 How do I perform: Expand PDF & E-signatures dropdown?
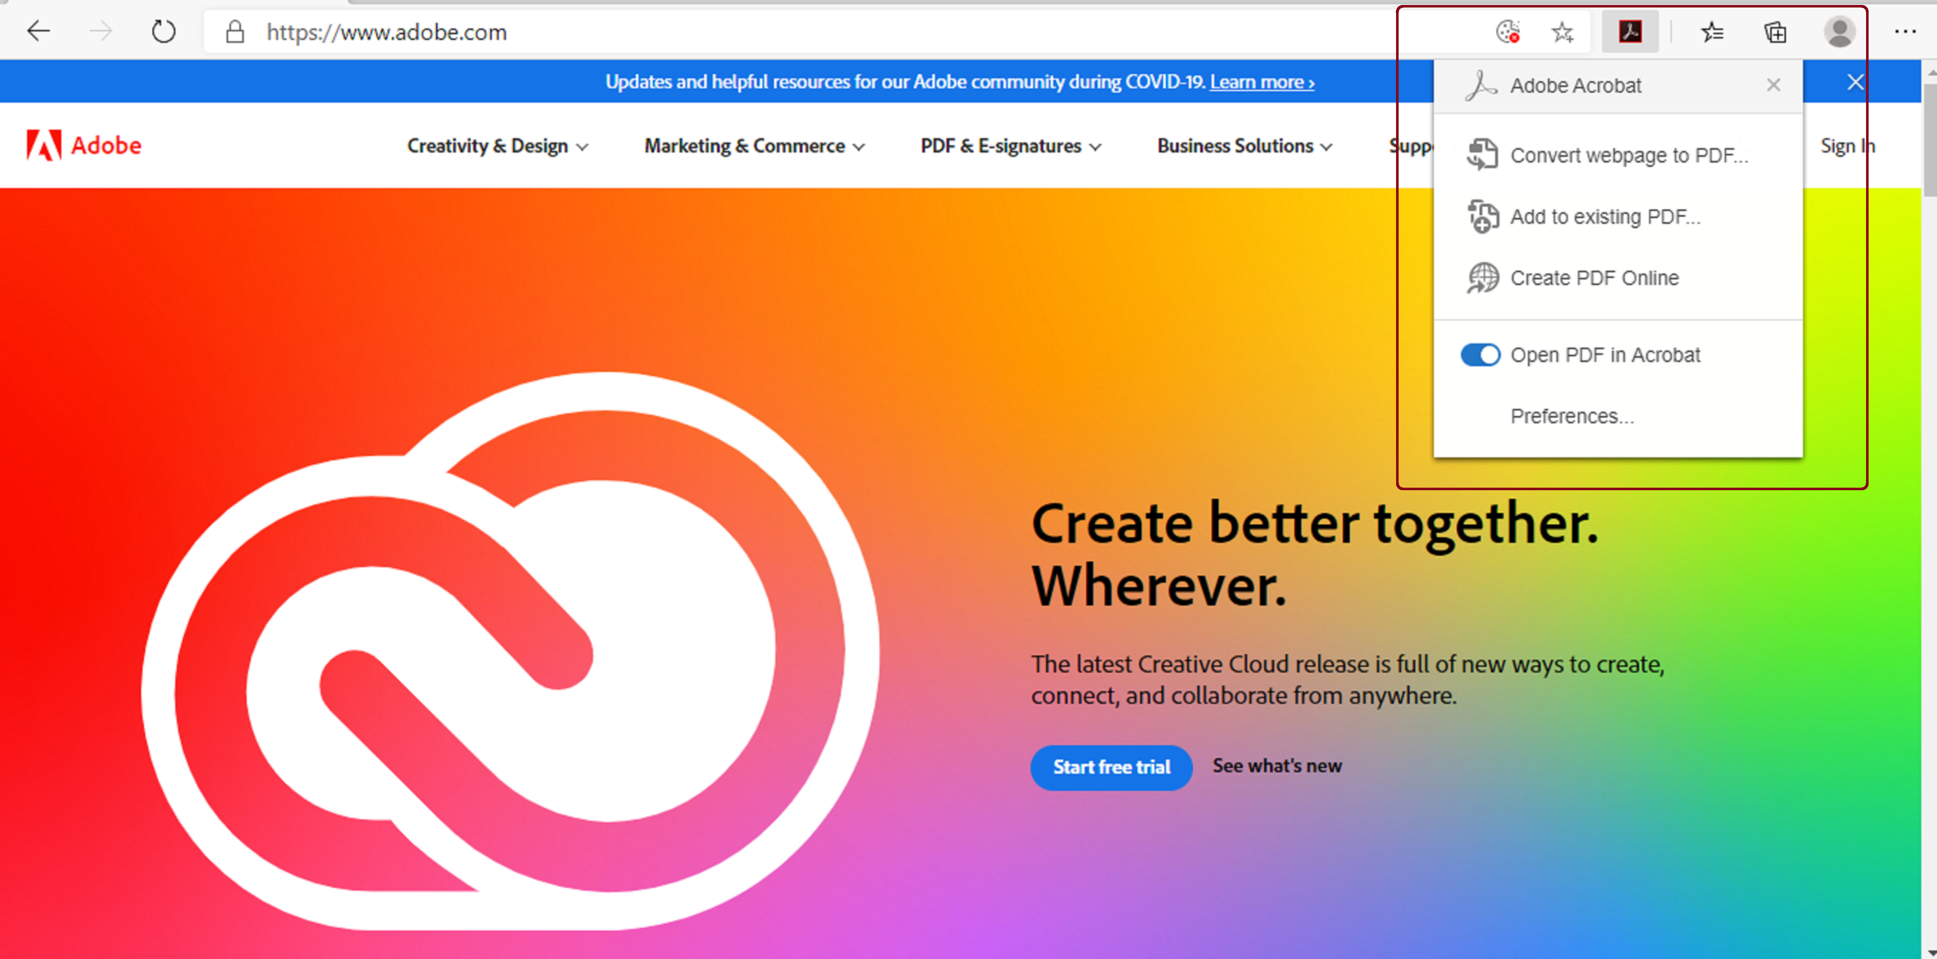tap(1011, 146)
